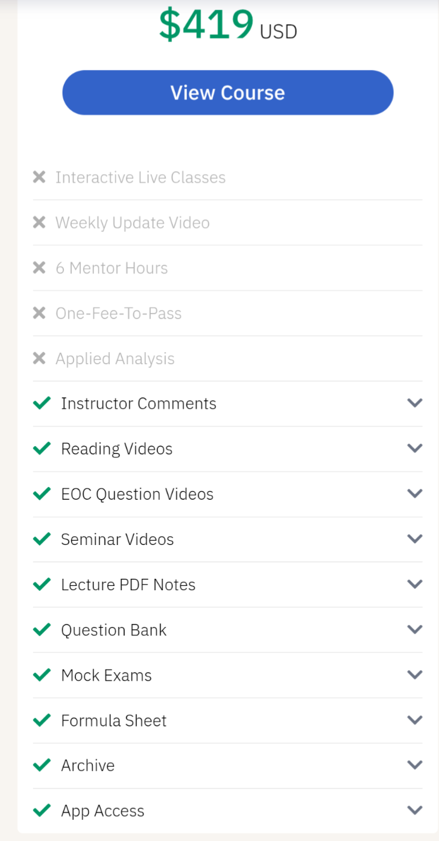Expand the EOC Question Videos chevron
This screenshot has height=841, width=439.
pos(414,493)
